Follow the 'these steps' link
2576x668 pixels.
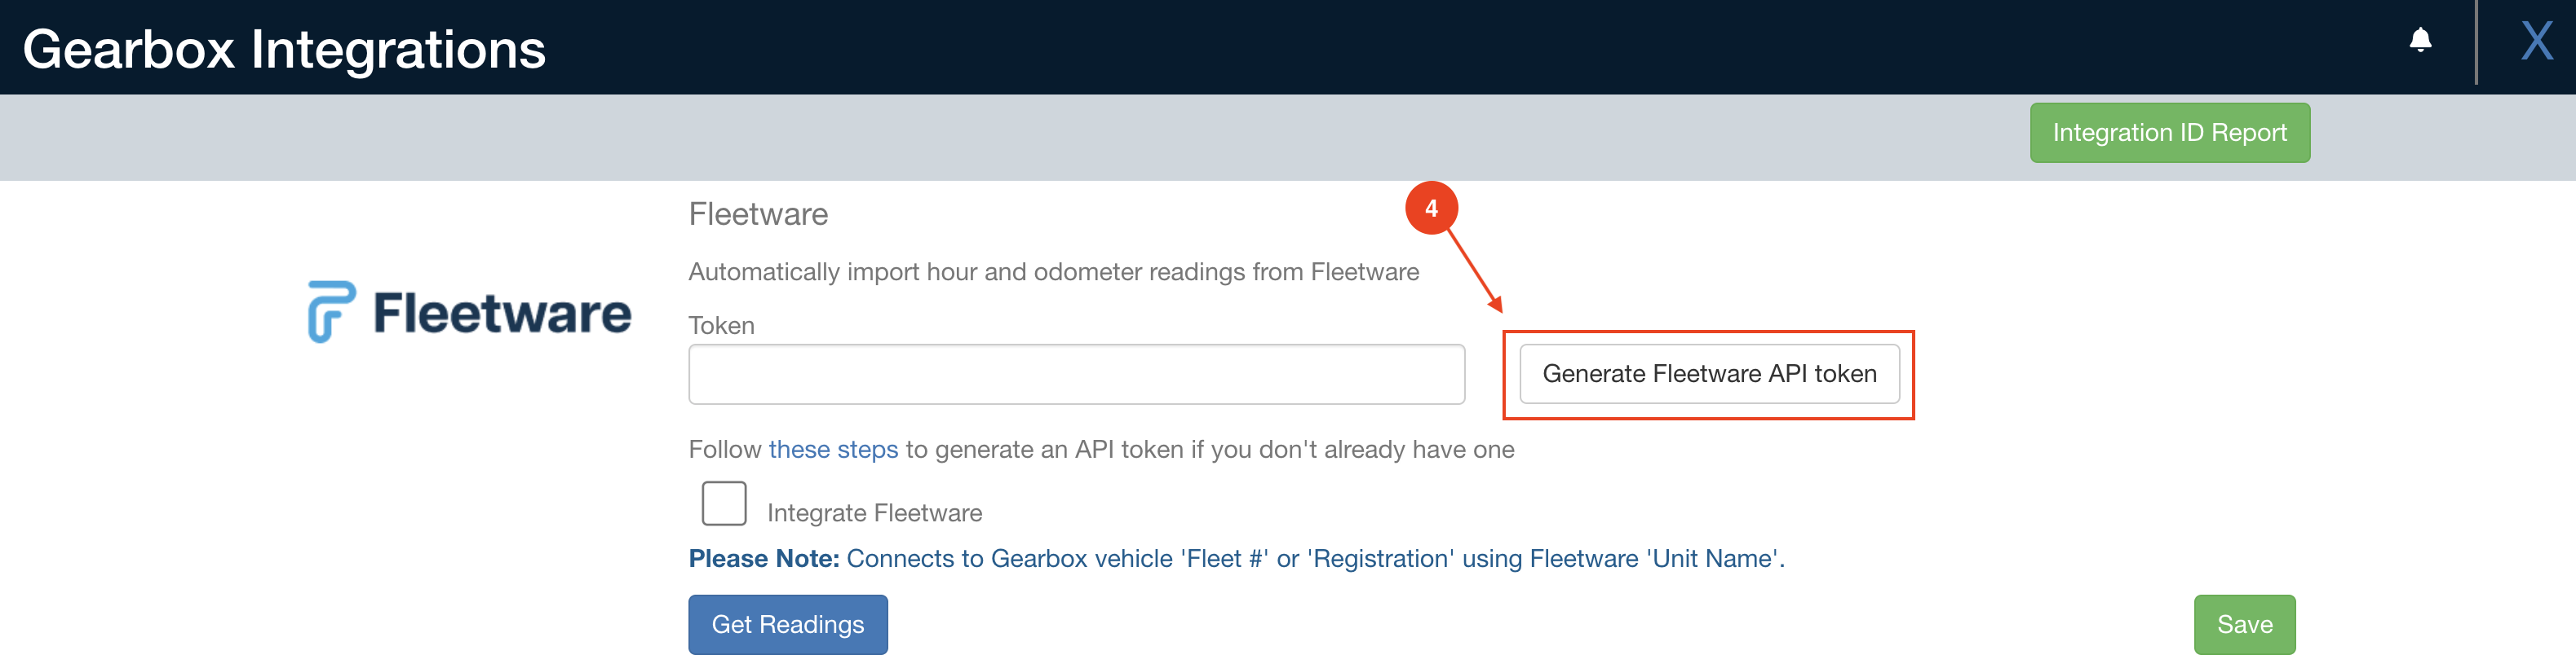click(x=833, y=450)
